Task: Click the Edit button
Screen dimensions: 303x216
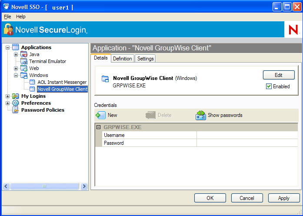Action: click(279, 75)
